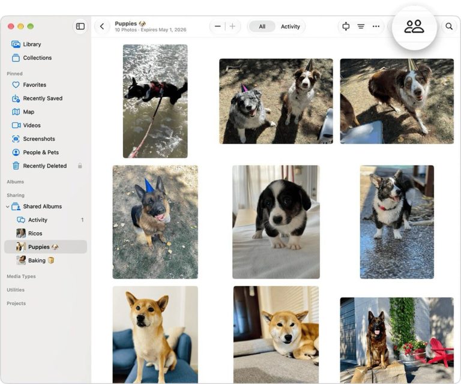
Task: Click the aspect ratio grid icon
Action: (x=346, y=26)
